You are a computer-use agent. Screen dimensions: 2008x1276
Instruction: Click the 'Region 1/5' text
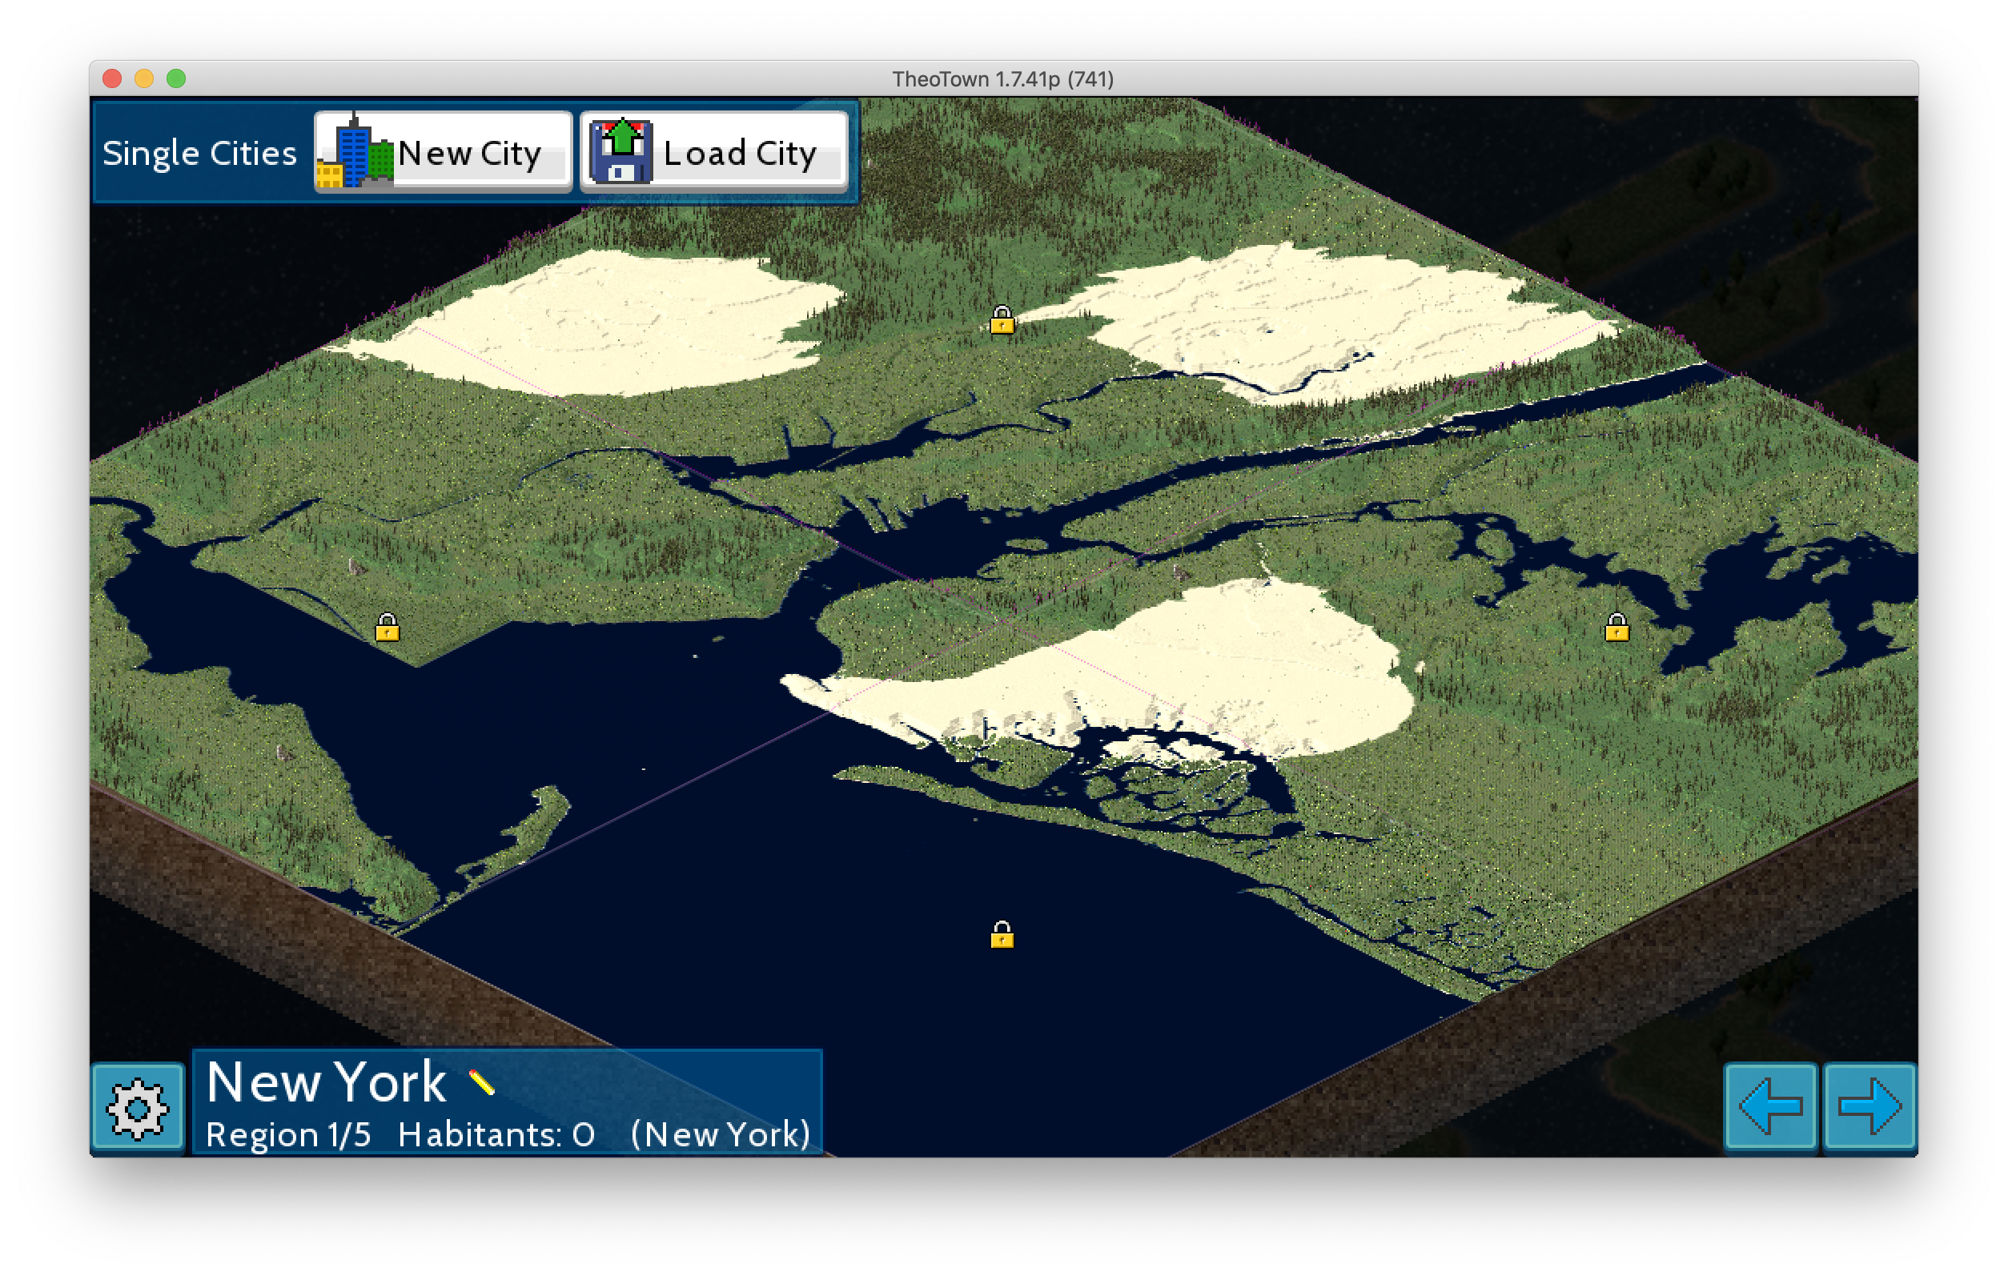[288, 1135]
